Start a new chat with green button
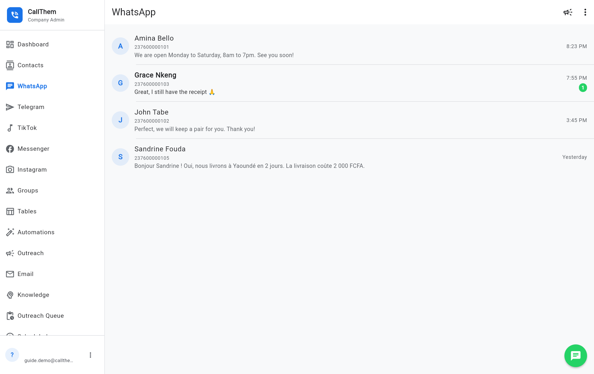 point(575,356)
